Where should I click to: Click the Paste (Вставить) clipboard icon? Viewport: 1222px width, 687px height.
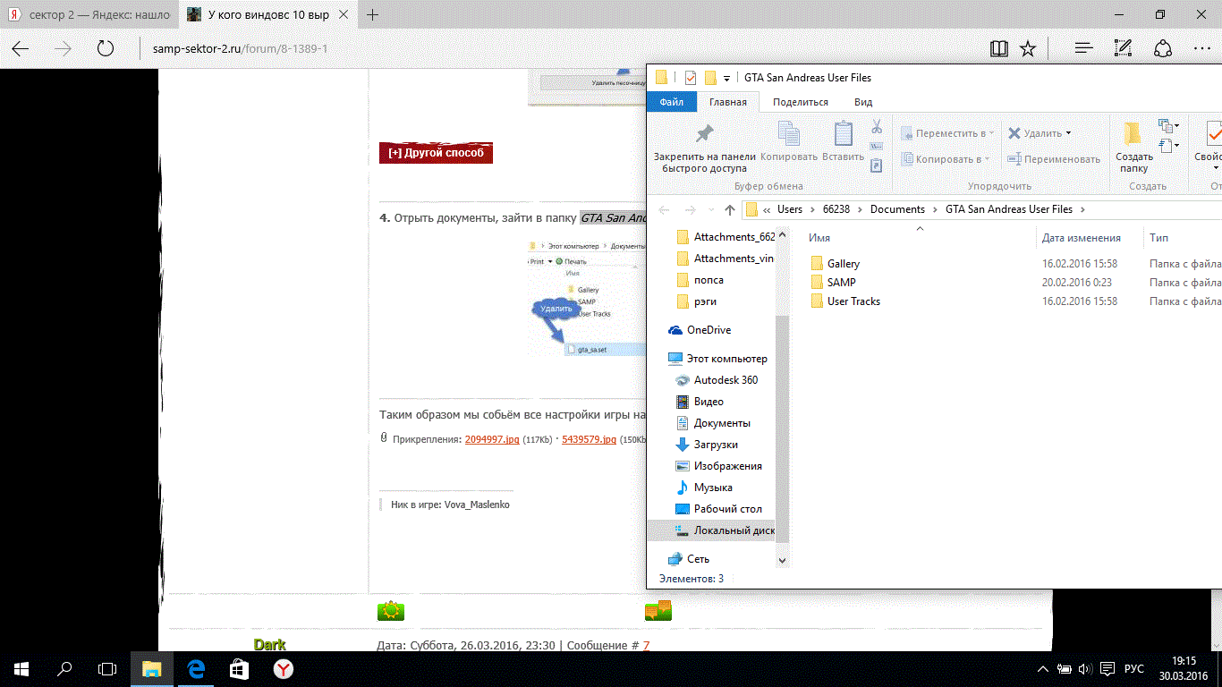click(843, 134)
